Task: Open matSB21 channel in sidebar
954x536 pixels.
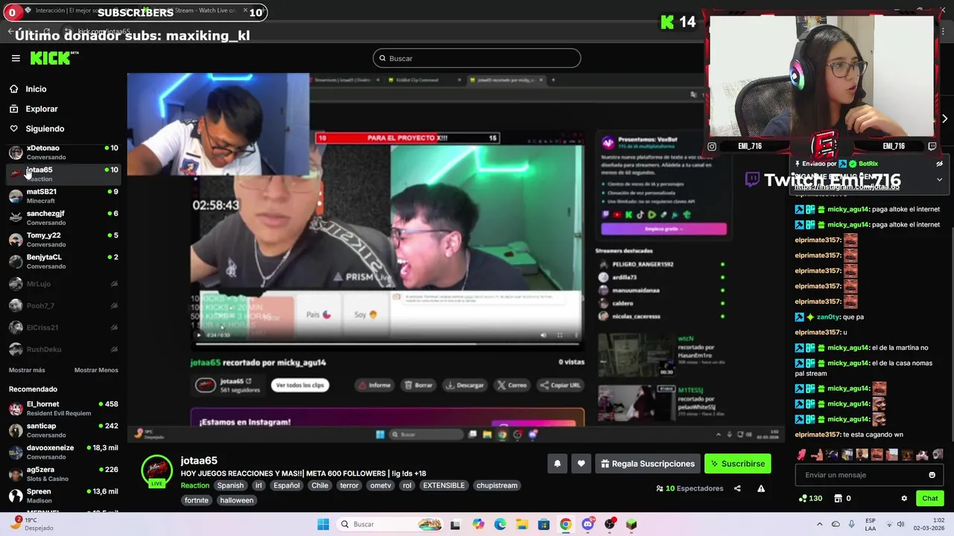Action: (63, 196)
